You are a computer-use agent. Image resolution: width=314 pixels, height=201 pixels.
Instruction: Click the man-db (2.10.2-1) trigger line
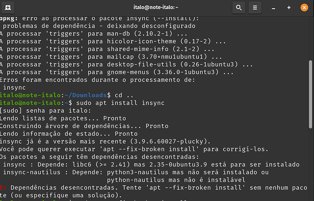coord(94,34)
